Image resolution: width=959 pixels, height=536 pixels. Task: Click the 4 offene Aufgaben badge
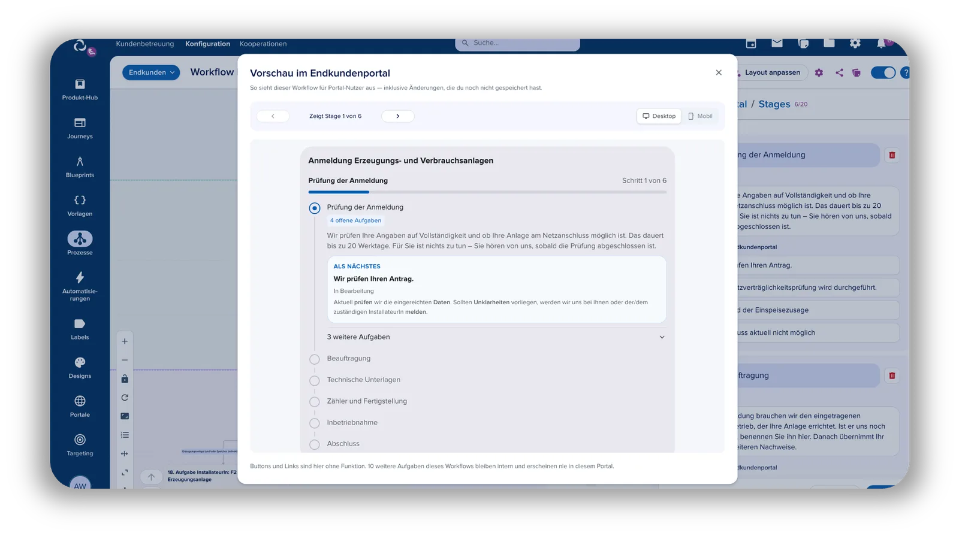355,220
